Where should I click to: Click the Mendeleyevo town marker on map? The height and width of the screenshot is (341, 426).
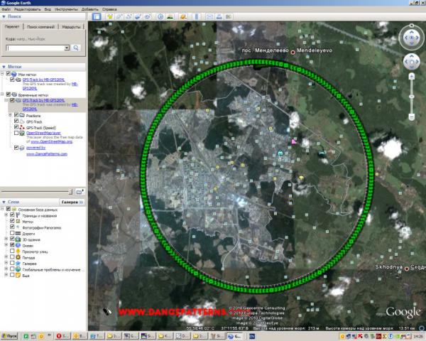click(x=293, y=52)
